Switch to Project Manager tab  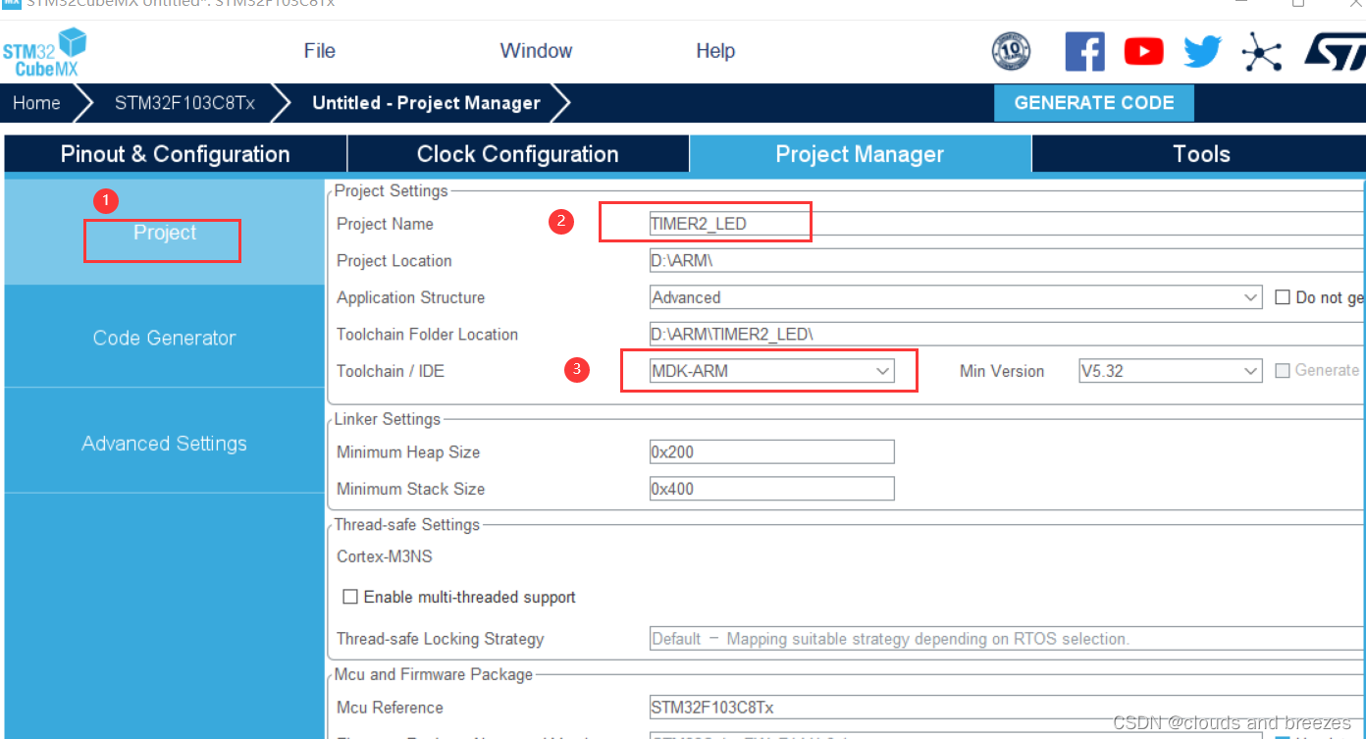click(x=860, y=154)
